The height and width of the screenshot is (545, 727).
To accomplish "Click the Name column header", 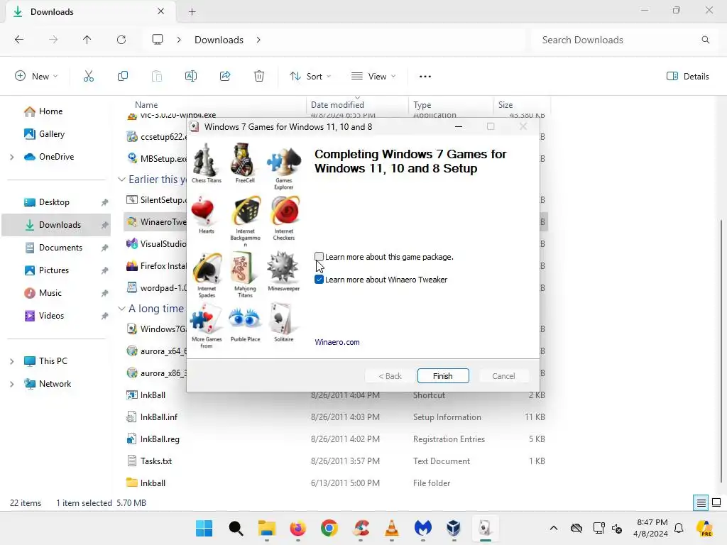I will [146, 105].
